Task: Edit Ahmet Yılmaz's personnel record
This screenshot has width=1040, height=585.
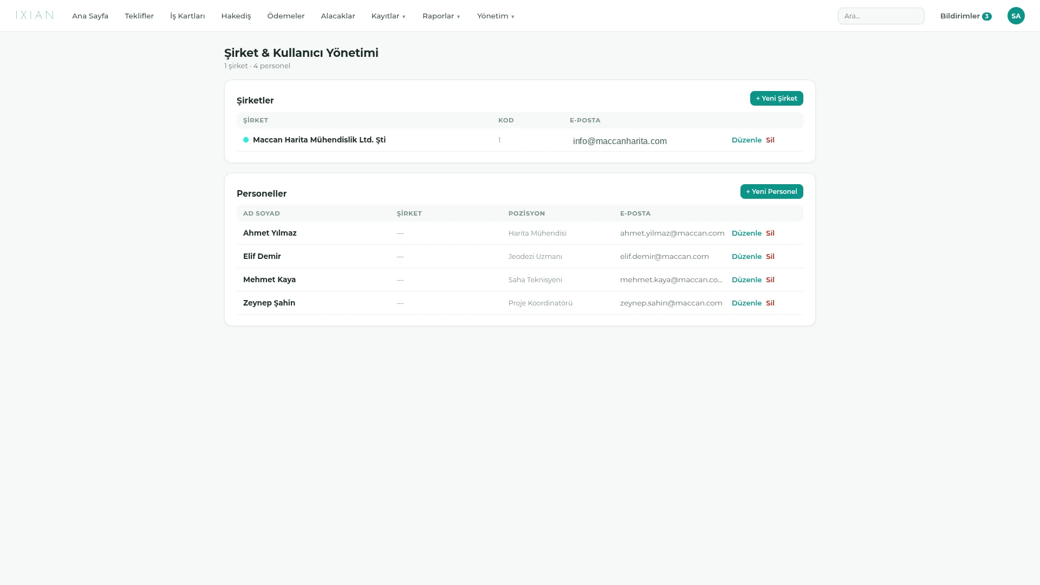Action: tap(746, 233)
